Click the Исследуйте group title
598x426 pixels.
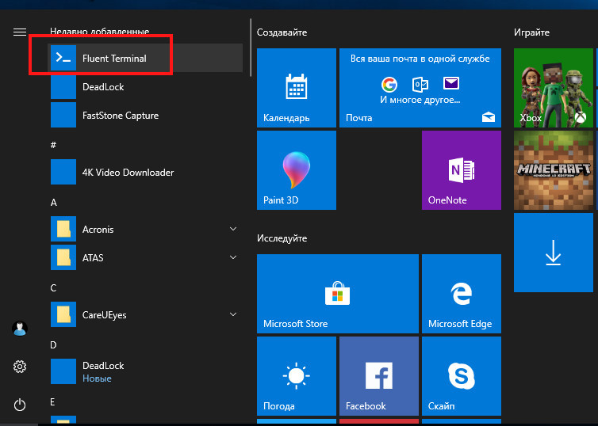282,238
